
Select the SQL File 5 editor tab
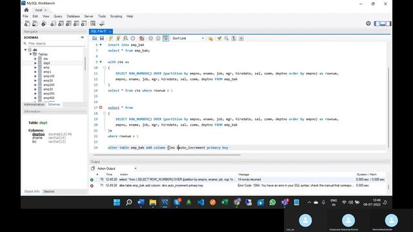tap(99, 32)
